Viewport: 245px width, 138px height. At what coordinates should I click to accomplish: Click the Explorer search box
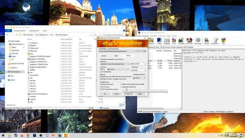(x=111, y=35)
